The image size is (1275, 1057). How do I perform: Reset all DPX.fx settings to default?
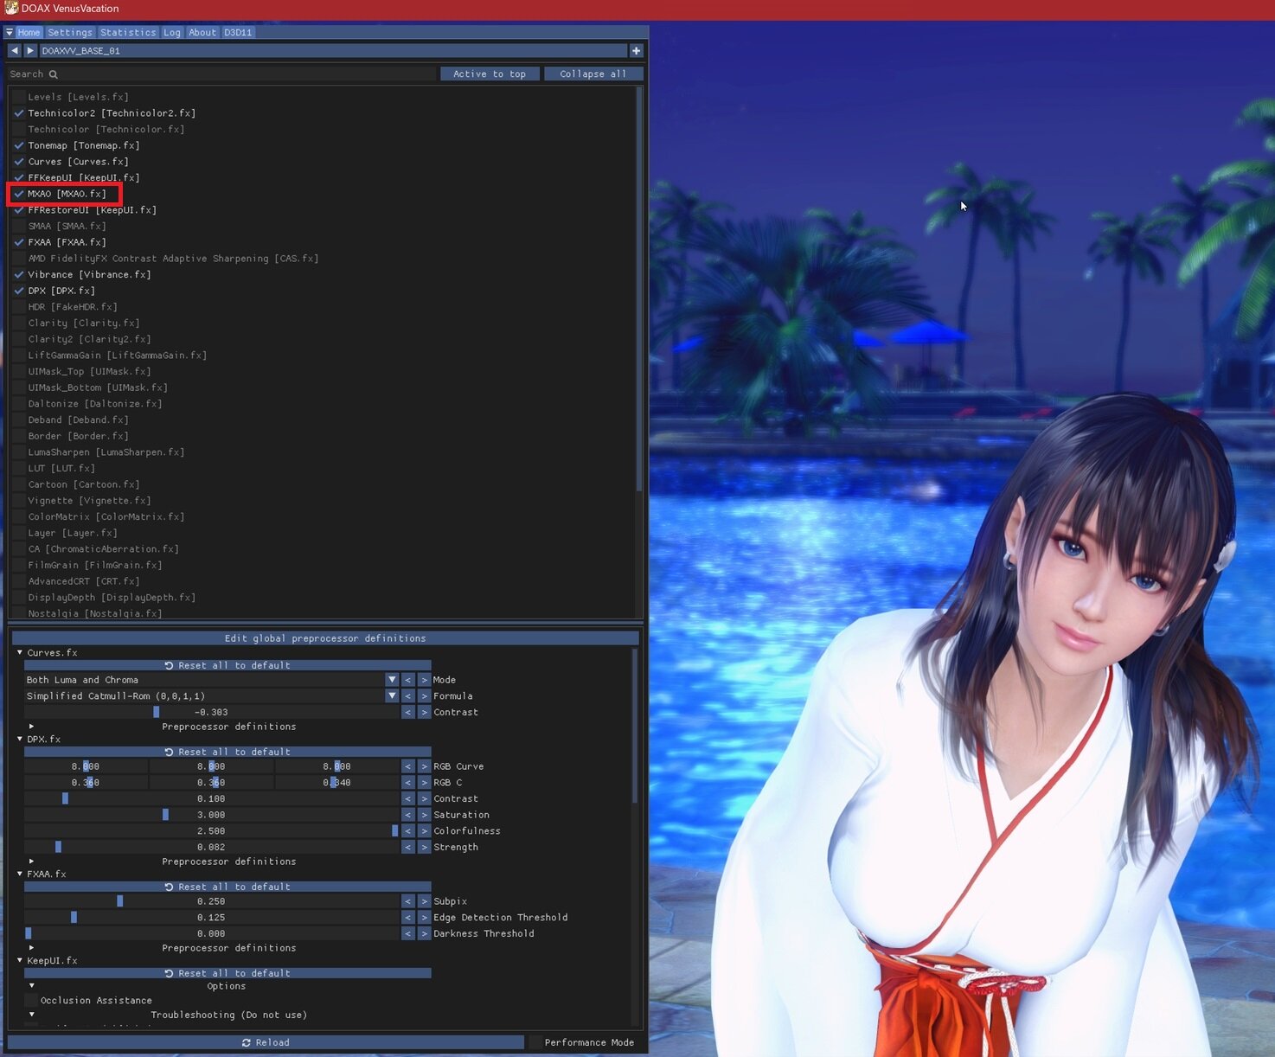click(227, 752)
